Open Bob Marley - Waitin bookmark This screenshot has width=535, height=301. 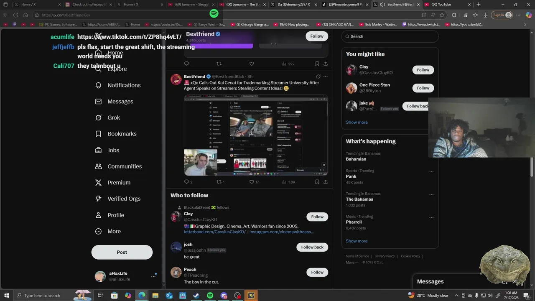click(x=377, y=25)
